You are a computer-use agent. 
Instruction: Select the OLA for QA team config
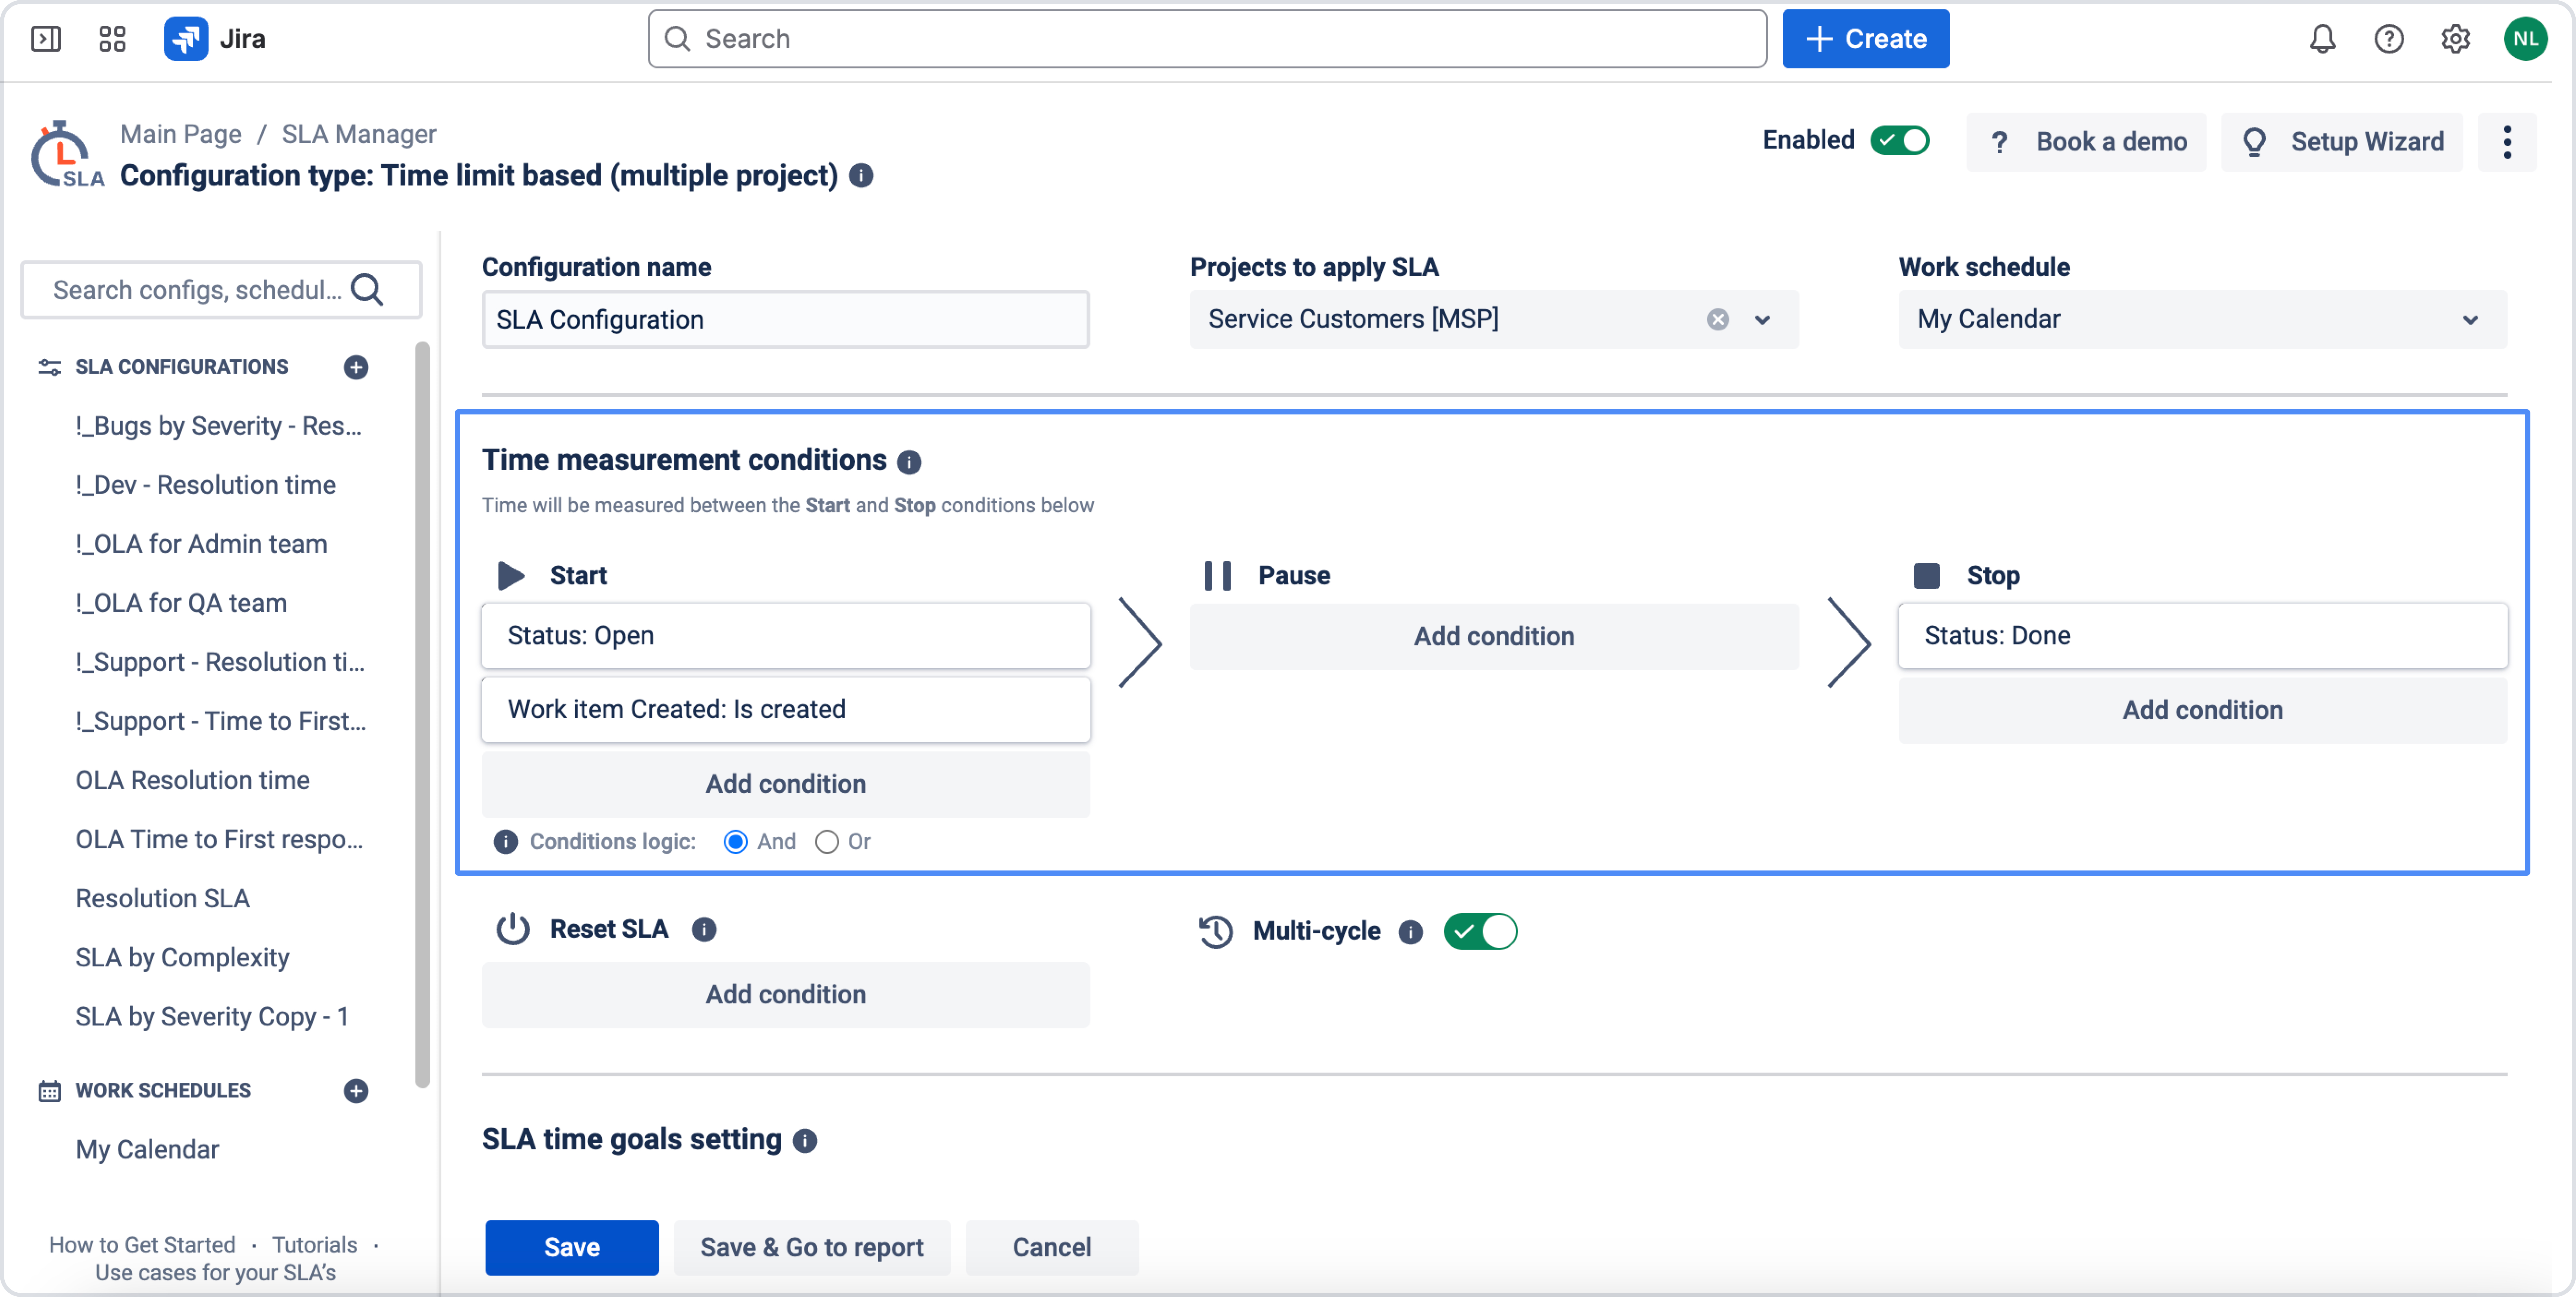pos(181,603)
